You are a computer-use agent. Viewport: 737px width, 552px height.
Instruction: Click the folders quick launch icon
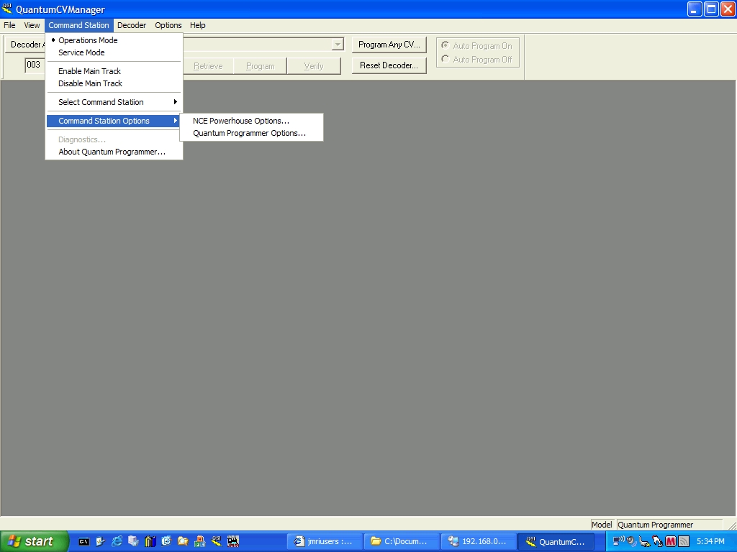click(x=183, y=542)
